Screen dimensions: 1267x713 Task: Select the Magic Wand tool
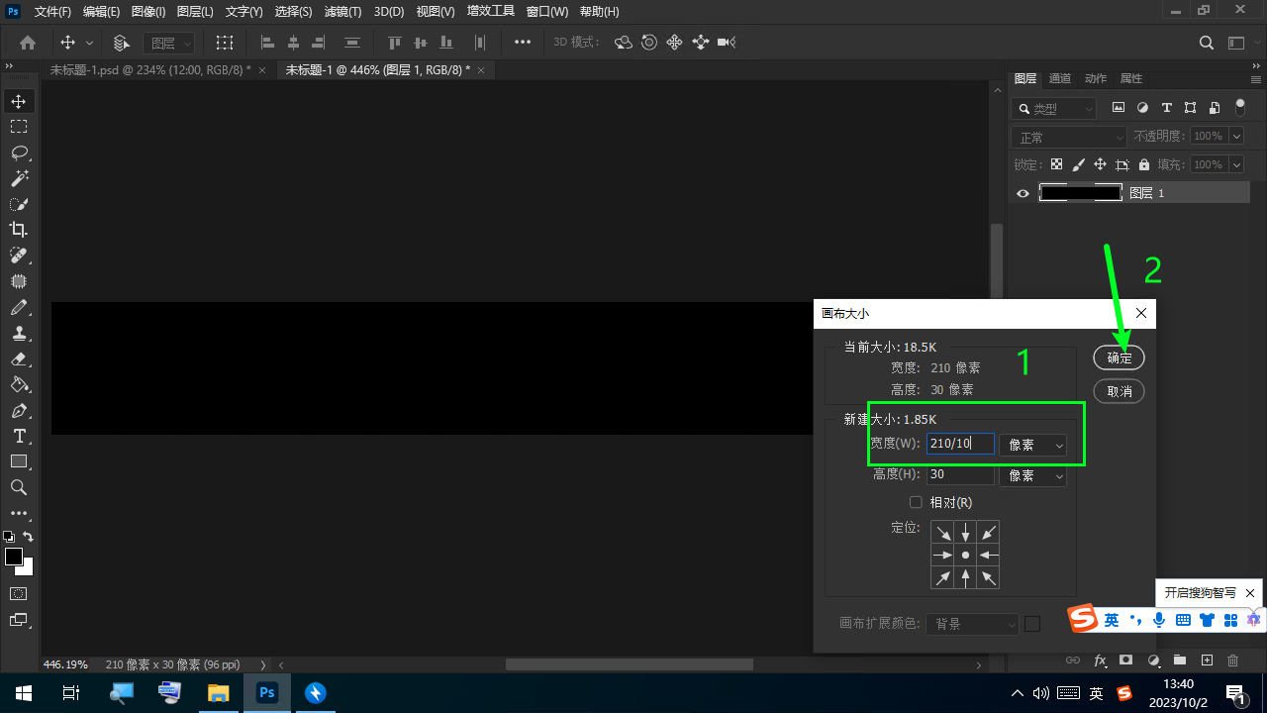click(19, 178)
